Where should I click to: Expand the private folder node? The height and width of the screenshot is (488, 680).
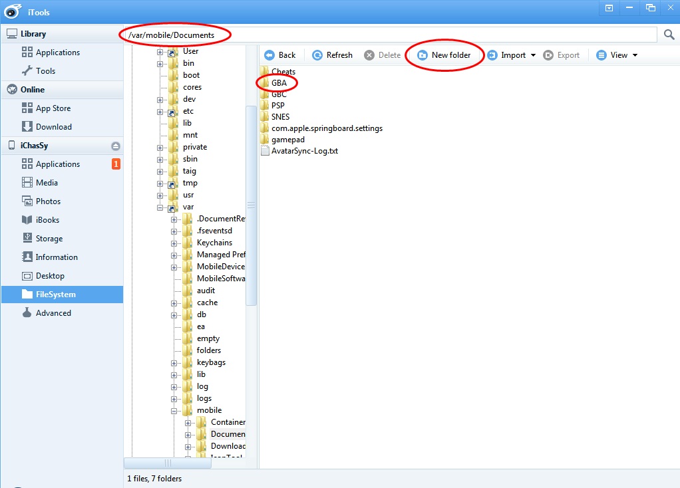pos(160,148)
